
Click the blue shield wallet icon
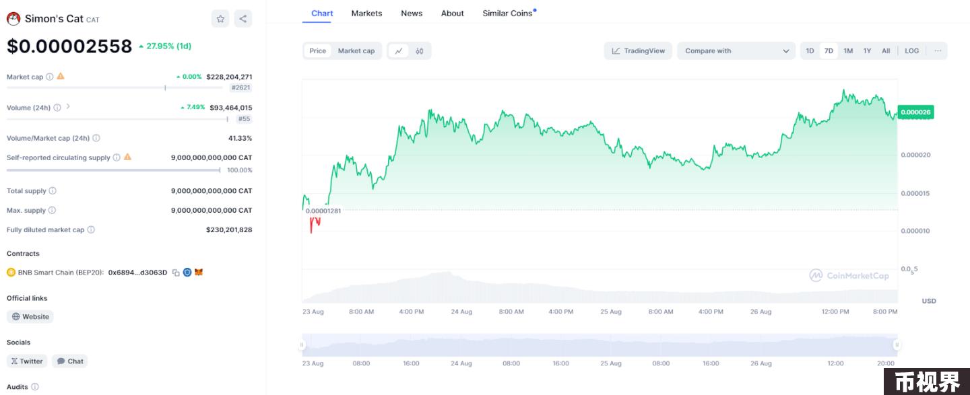coord(187,273)
